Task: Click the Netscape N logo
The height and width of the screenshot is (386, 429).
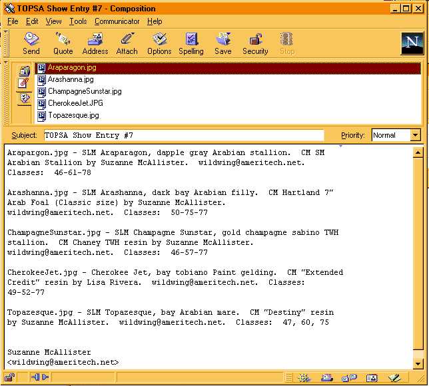Action: point(412,43)
